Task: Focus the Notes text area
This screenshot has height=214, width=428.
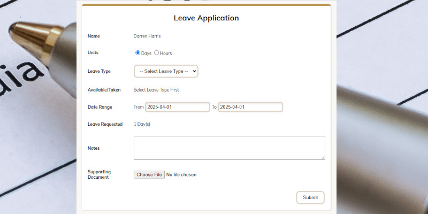Action: 229,148
